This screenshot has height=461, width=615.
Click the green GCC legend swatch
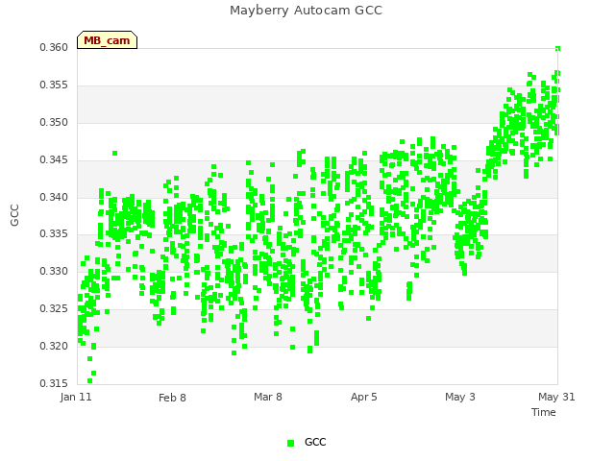(x=290, y=443)
